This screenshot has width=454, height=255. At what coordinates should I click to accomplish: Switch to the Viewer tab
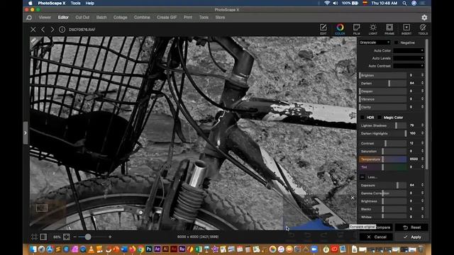[x=45, y=17]
